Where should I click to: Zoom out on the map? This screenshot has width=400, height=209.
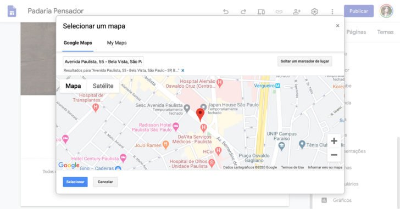point(334,155)
